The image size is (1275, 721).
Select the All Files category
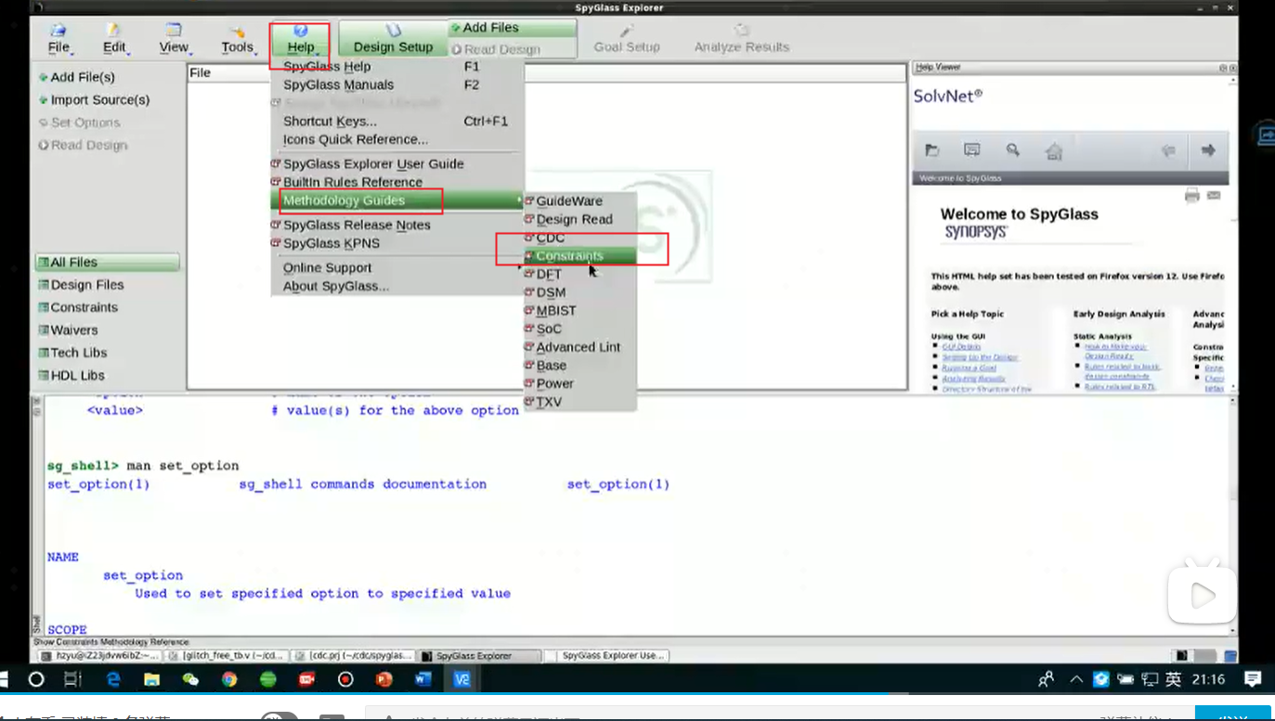[x=107, y=263]
